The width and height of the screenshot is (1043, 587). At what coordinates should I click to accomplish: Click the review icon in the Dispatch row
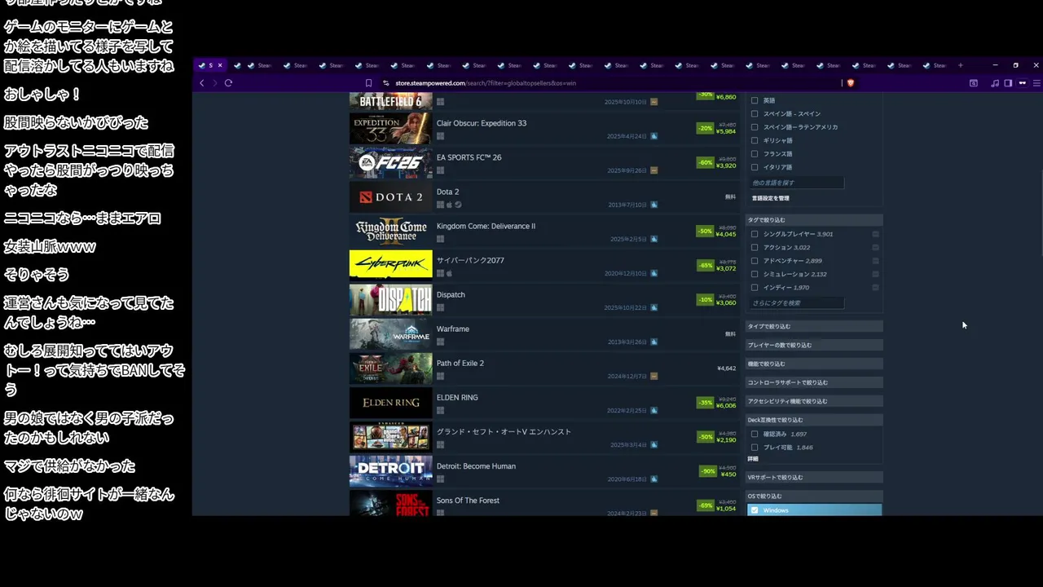[x=654, y=307]
